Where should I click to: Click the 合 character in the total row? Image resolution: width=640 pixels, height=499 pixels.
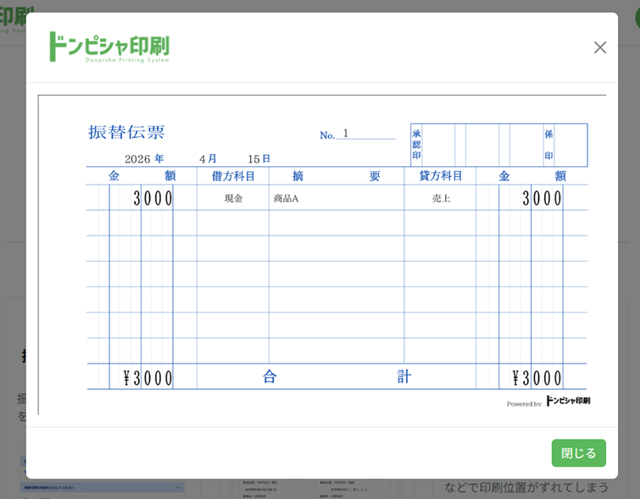coord(270,377)
